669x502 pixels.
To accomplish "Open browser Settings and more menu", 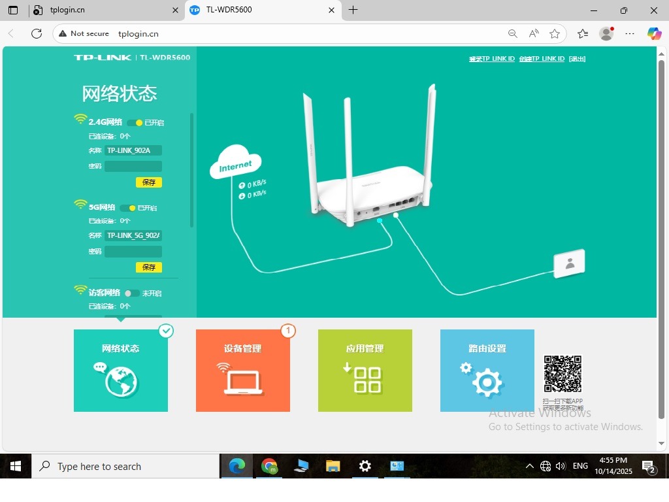I will (630, 33).
